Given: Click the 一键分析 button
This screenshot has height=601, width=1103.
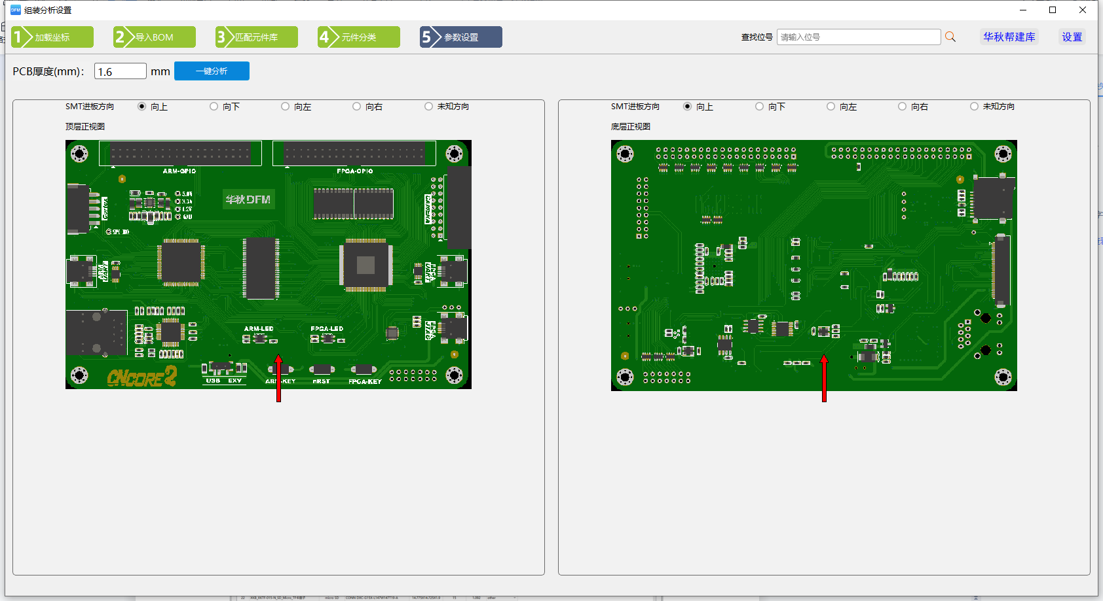Looking at the screenshot, I should coord(212,71).
